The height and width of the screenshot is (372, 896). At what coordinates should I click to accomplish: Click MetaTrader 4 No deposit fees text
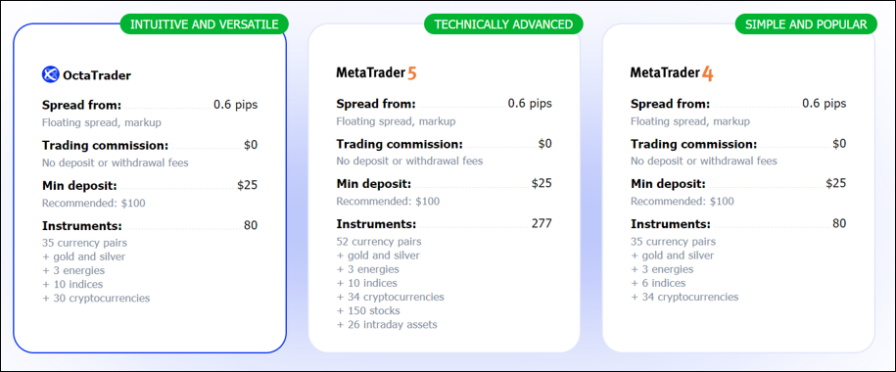pyautogui.click(x=704, y=162)
